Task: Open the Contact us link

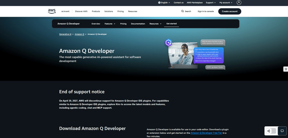Action: coord(178,3)
